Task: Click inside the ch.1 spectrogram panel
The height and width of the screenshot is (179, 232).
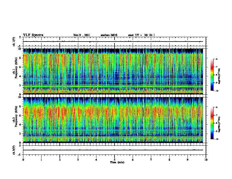Action: pyautogui.click(x=113, y=71)
